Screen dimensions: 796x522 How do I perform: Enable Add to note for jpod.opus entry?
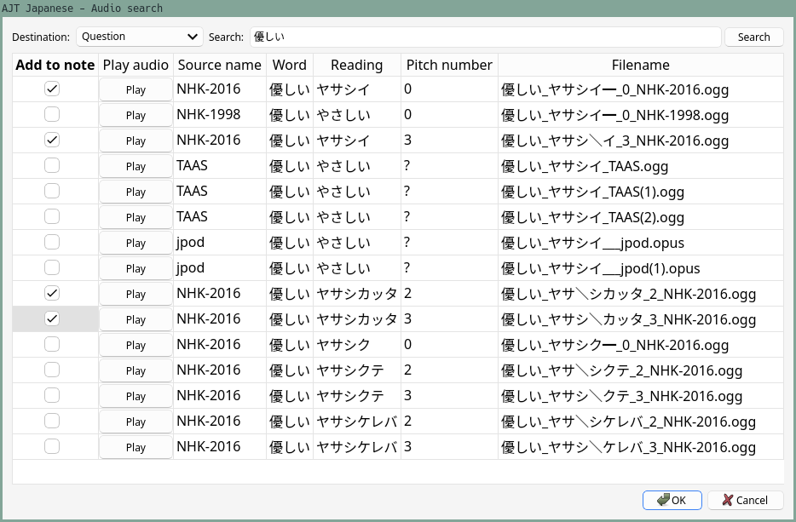[x=52, y=241]
